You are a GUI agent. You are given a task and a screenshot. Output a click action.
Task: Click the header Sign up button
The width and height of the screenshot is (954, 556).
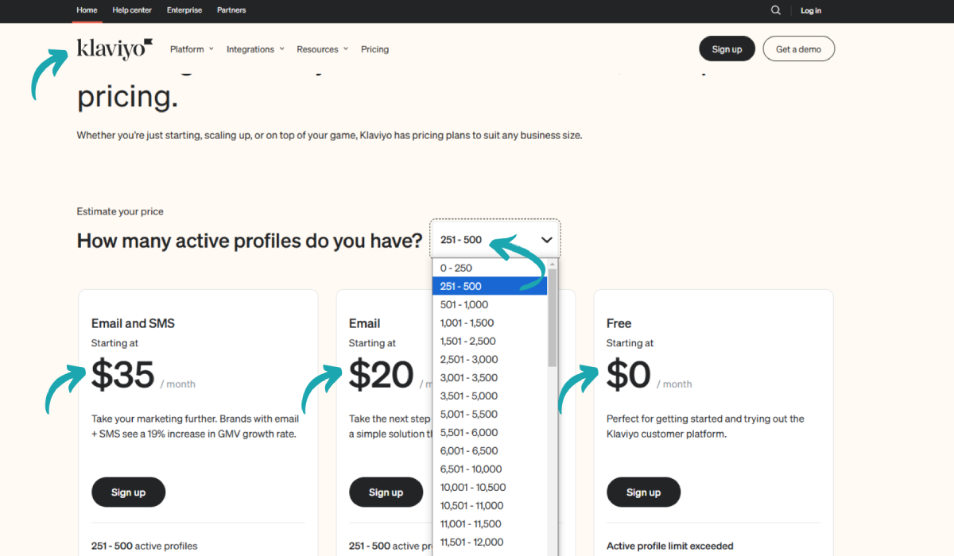[x=727, y=49]
